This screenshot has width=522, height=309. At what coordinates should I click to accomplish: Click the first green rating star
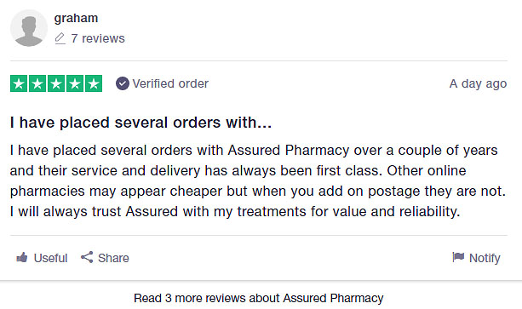[19, 83]
